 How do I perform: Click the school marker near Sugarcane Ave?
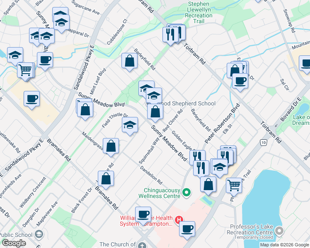[x=61, y=22]
